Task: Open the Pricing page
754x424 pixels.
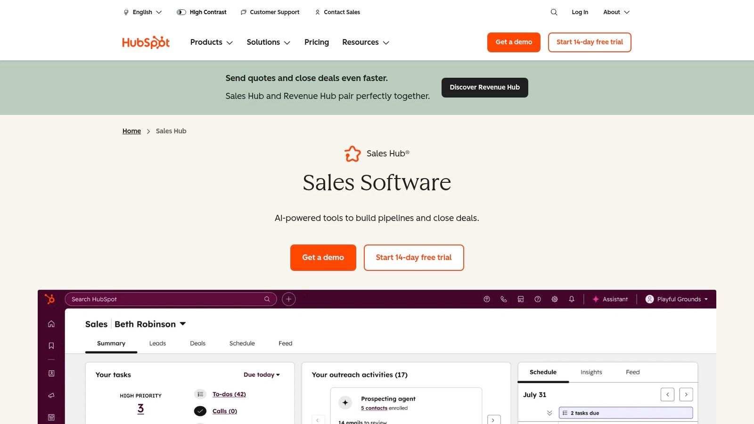Action: coord(317,42)
